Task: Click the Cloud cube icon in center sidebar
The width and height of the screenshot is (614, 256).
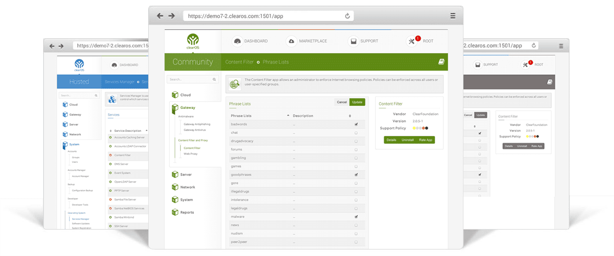Action: point(175,95)
